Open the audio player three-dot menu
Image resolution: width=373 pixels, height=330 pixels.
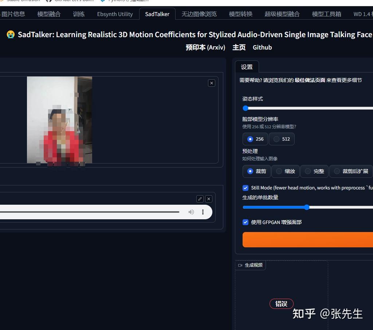point(203,212)
